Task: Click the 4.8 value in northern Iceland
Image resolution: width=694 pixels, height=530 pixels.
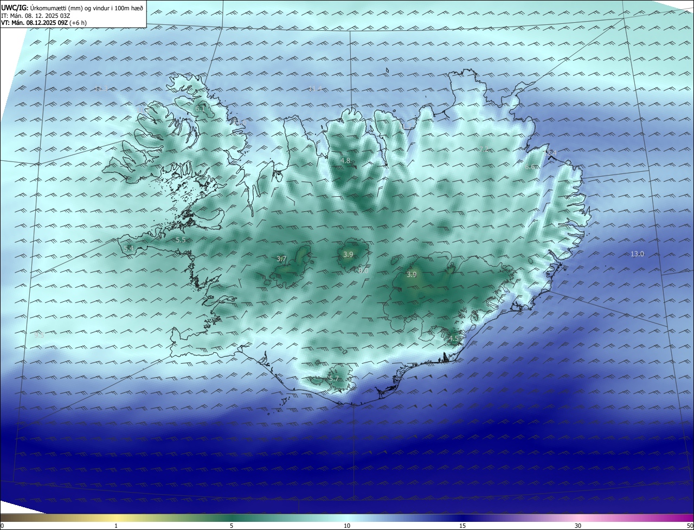Action: click(345, 161)
